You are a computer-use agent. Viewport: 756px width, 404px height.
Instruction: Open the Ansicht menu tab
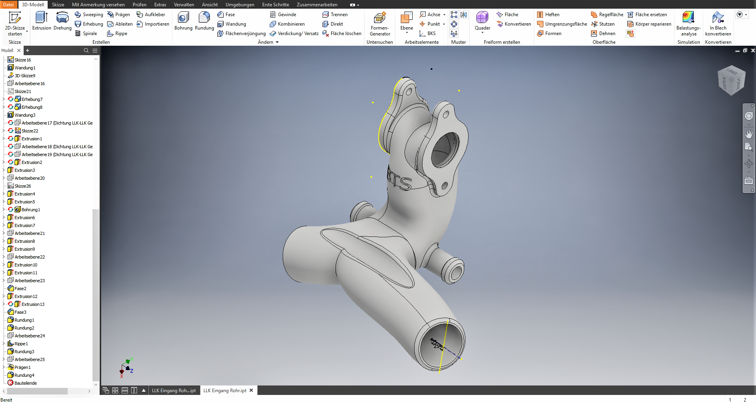pos(209,5)
